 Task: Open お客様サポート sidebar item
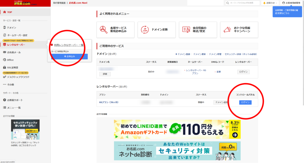tap(15, 100)
